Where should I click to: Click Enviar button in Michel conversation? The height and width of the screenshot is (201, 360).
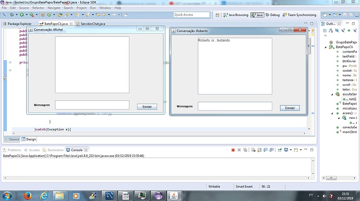coord(147,106)
